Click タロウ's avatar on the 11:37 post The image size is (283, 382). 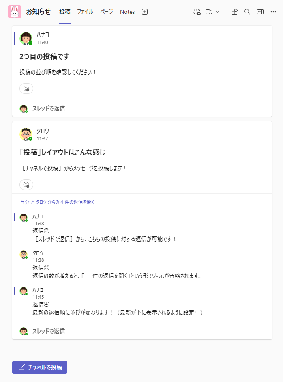click(26, 134)
